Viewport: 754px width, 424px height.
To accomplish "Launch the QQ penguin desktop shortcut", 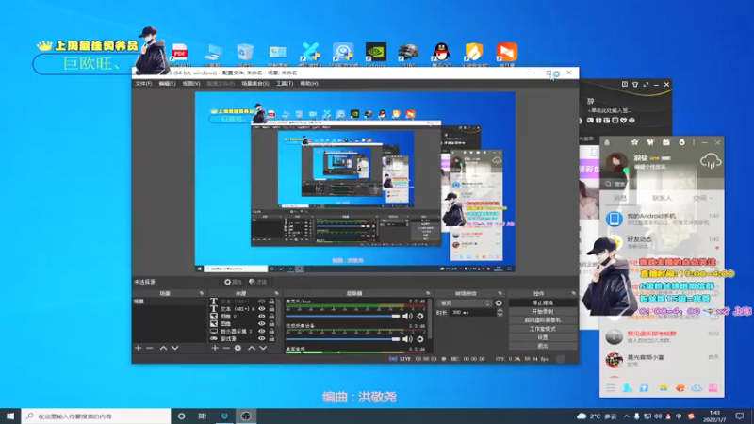I will (441, 53).
